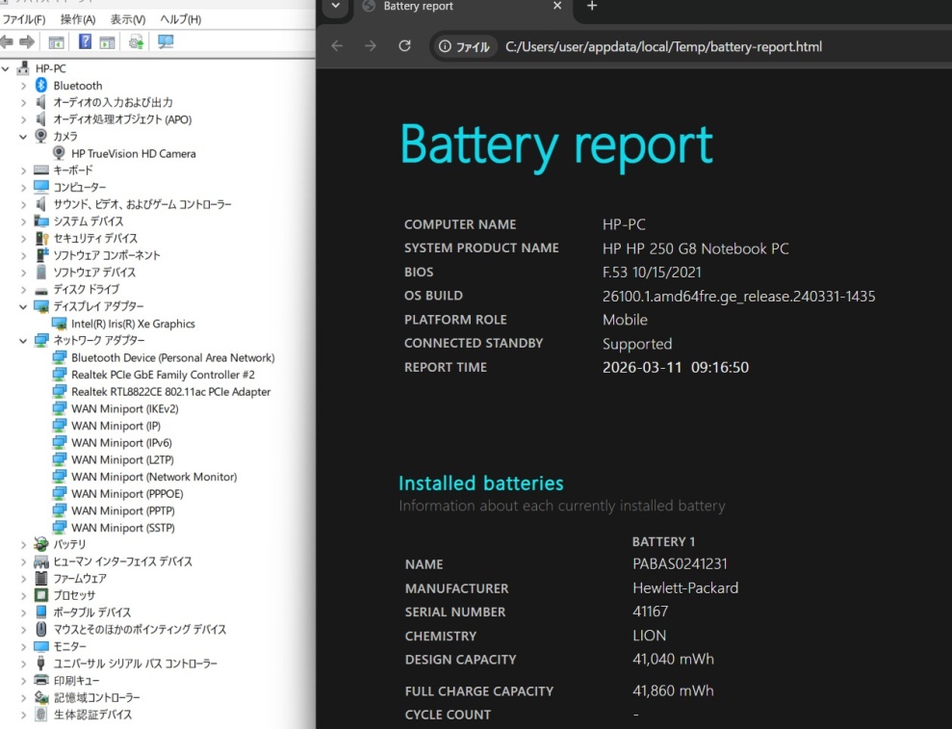Click the browser address bar URL
Image resolution: width=952 pixels, height=729 pixels.
click(x=663, y=46)
